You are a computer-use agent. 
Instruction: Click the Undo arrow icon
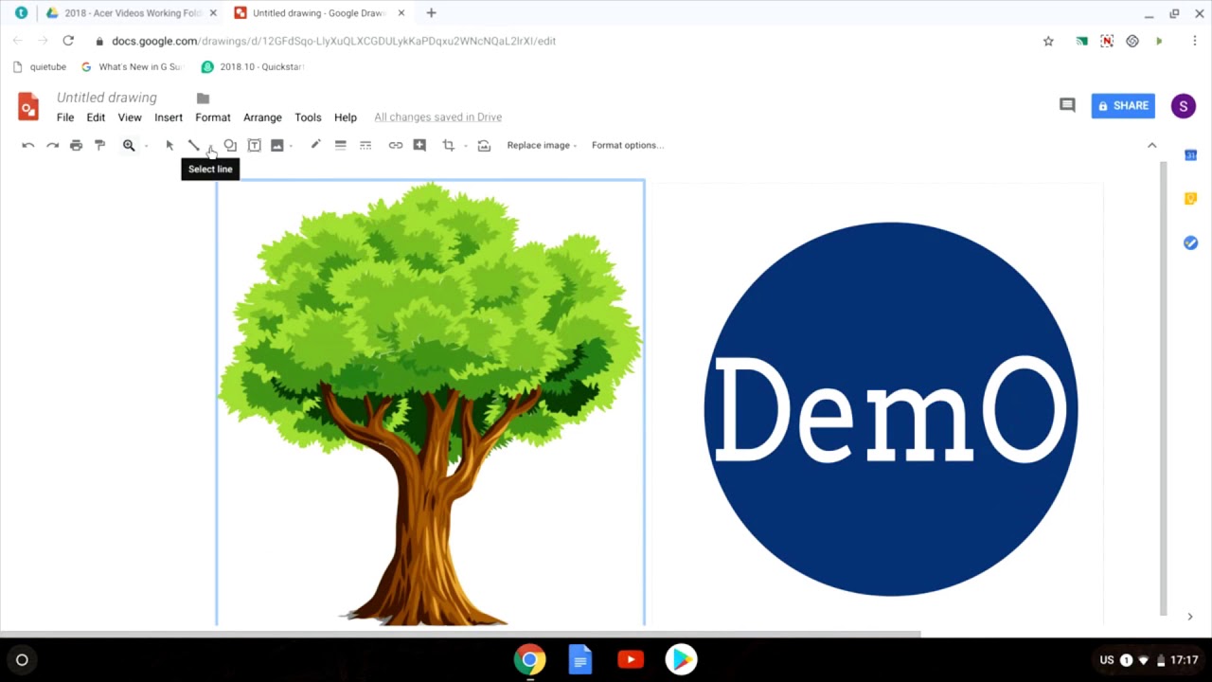click(x=28, y=145)
